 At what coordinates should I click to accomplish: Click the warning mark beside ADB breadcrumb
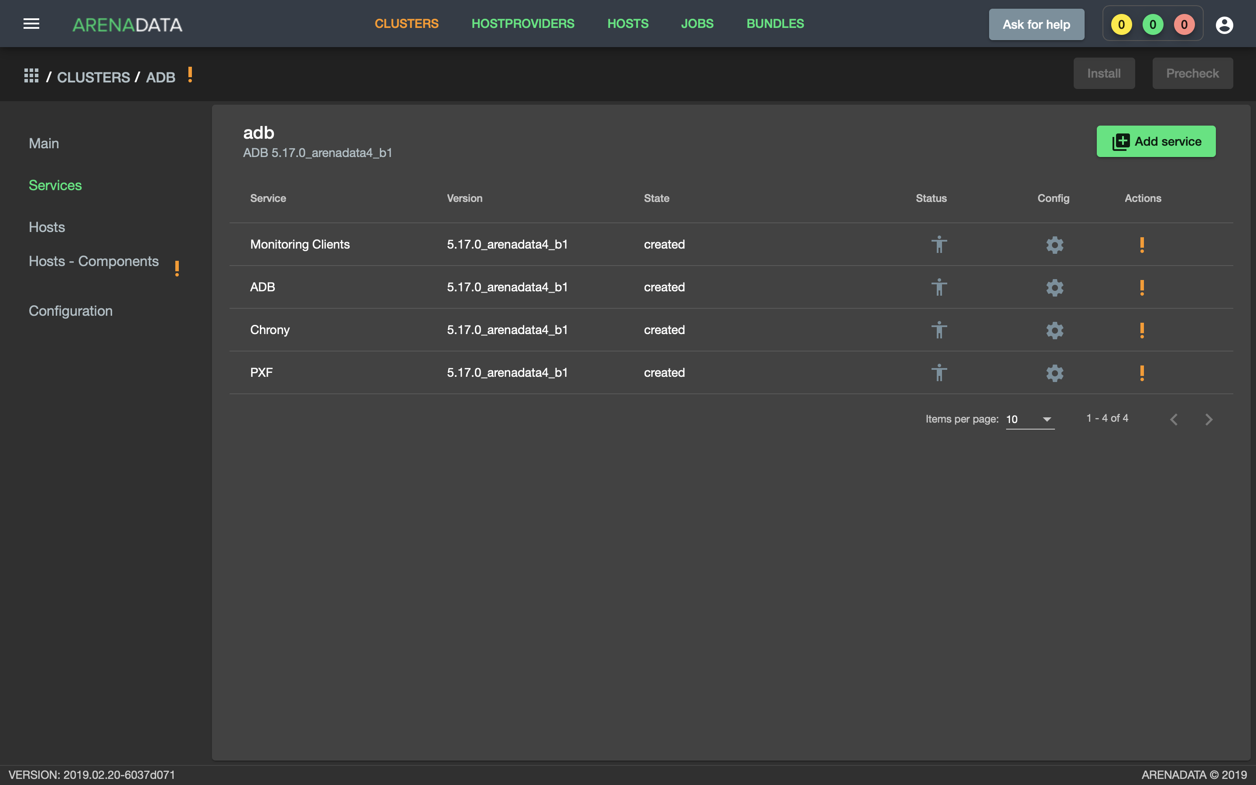pyautogui.click(x=190, y=75)
